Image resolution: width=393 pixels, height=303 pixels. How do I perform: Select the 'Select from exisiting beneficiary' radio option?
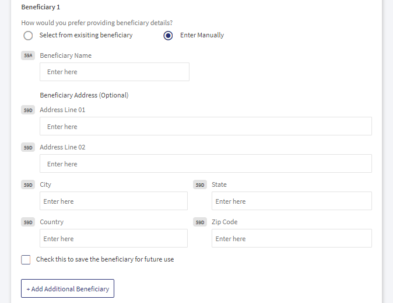(x=28, y=36)
